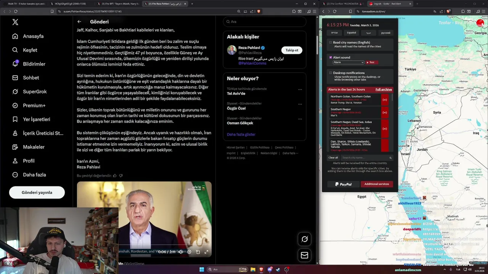488x274 pixels.
Task: Open new tab in X browser window
Action: pyautogui.click(x=192, y=4)
